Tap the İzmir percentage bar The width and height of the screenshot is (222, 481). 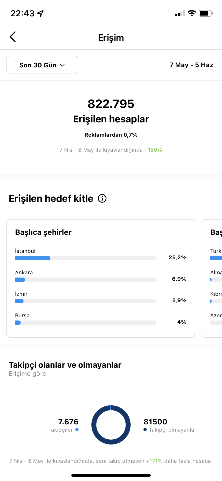click(x=86, y=301)
